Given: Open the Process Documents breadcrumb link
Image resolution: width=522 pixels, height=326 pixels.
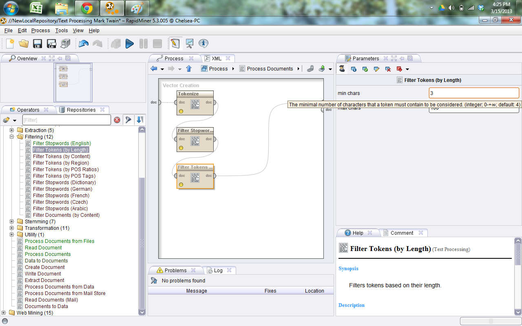Looking at the screenshot, I should [x=270, y=68].
